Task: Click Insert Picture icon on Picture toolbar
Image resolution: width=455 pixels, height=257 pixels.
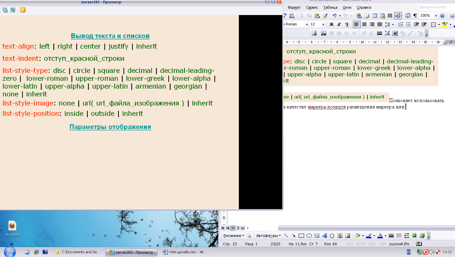Action: click(314, 33)
